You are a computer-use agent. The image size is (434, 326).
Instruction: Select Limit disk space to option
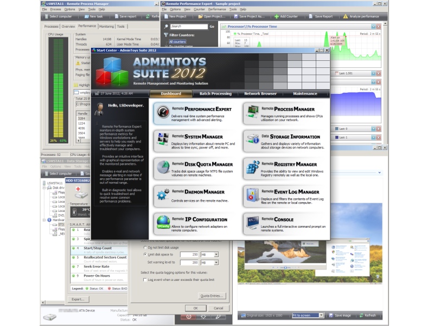(145, 254)
